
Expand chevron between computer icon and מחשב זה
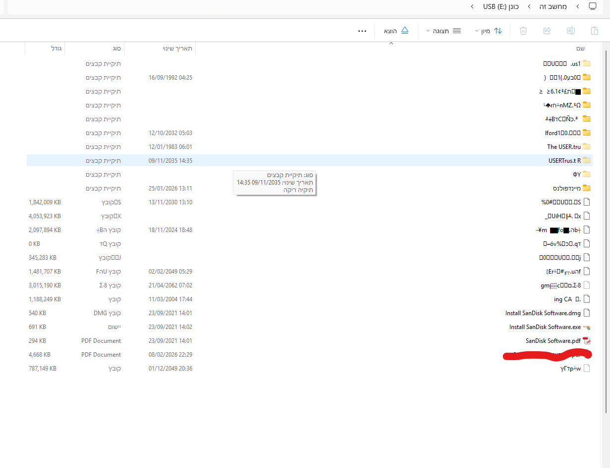(x=578, y=6)
